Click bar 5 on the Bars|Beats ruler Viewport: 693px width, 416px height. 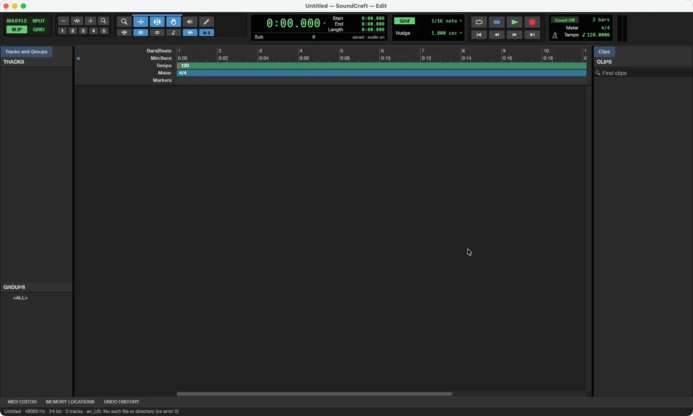342,51
